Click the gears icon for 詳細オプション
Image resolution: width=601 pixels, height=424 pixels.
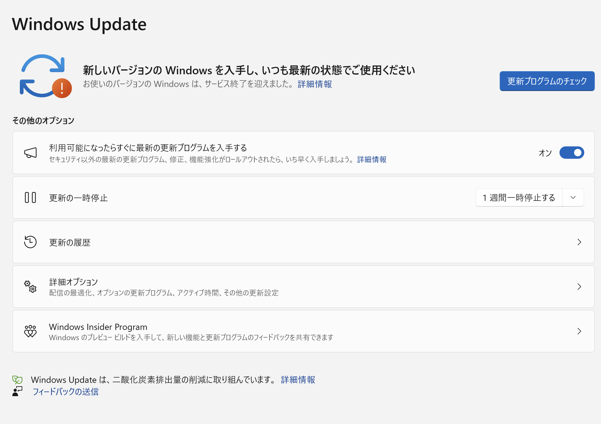(x=30, y=287)
